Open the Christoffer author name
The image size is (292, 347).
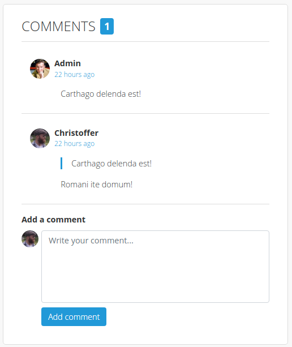point(76,133)
